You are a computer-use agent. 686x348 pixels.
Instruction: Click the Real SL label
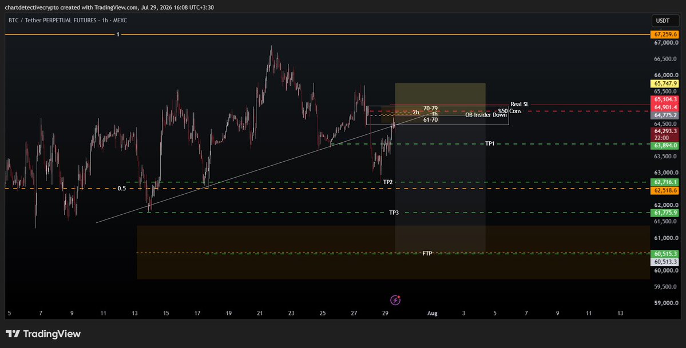pyautogui.click(x=520, y=104)
